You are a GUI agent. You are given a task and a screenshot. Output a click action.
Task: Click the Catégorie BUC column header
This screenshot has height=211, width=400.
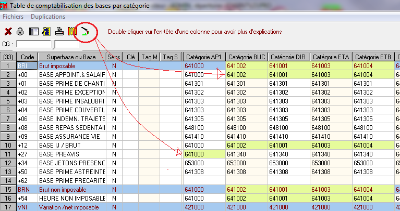(x=247, y=57)
